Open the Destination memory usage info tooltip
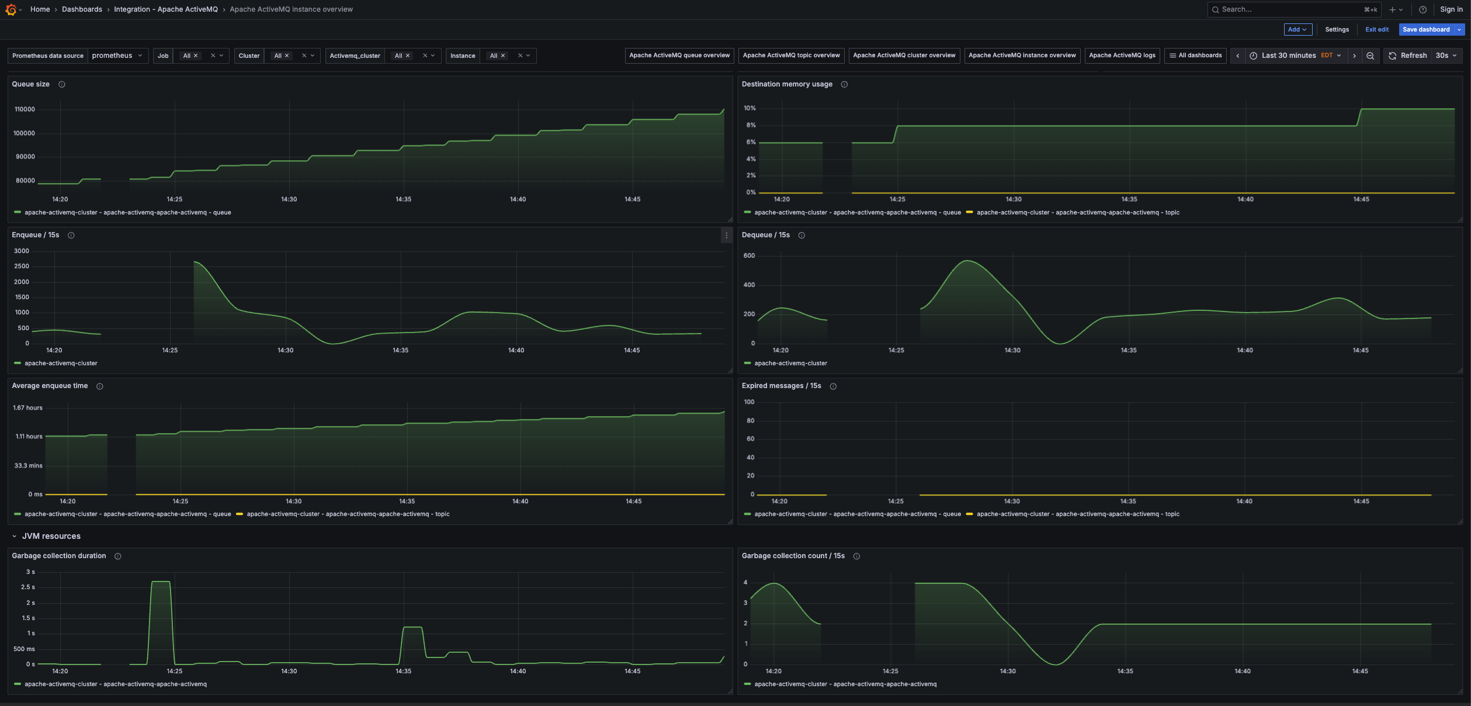This screenshot has width=1471, height=706. [844, 84]
